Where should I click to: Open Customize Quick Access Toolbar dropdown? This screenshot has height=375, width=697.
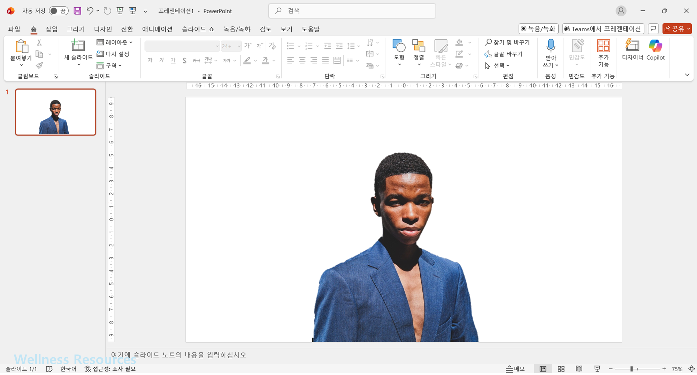tap(145, 11)
